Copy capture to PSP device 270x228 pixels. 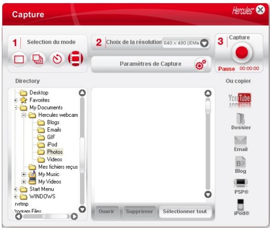click(241, 187)
